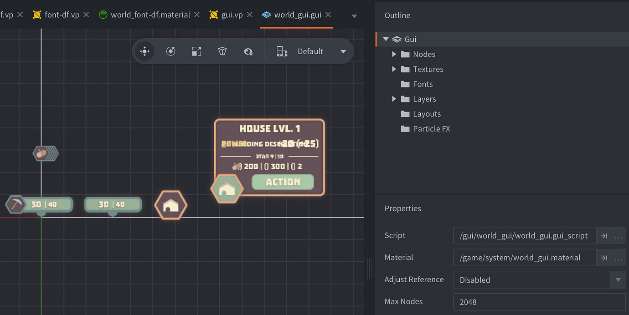Select the Move tool
The width and height of the screenshot is (629, 315).
point(144,51)
